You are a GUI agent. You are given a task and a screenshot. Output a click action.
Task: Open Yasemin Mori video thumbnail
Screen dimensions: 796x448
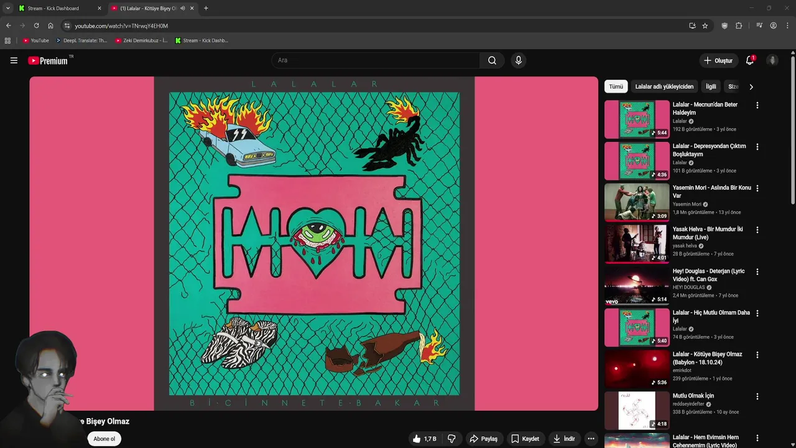coord(637,202)
